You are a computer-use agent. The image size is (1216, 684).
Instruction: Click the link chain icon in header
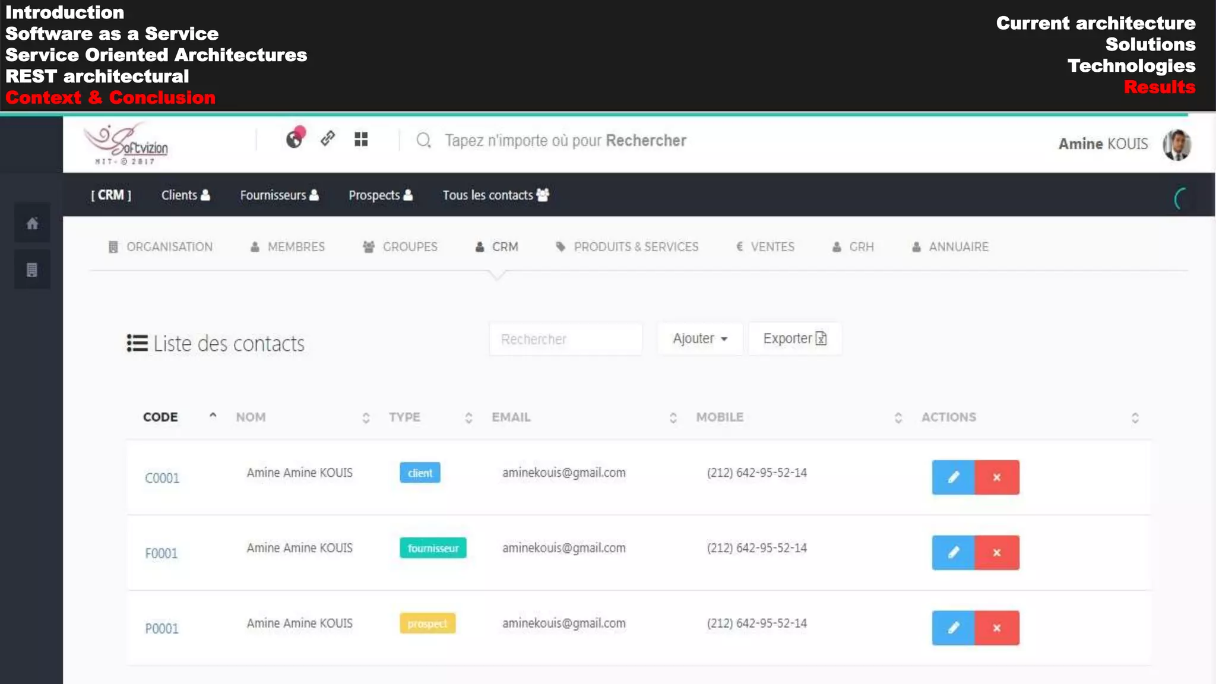[328, 139]
